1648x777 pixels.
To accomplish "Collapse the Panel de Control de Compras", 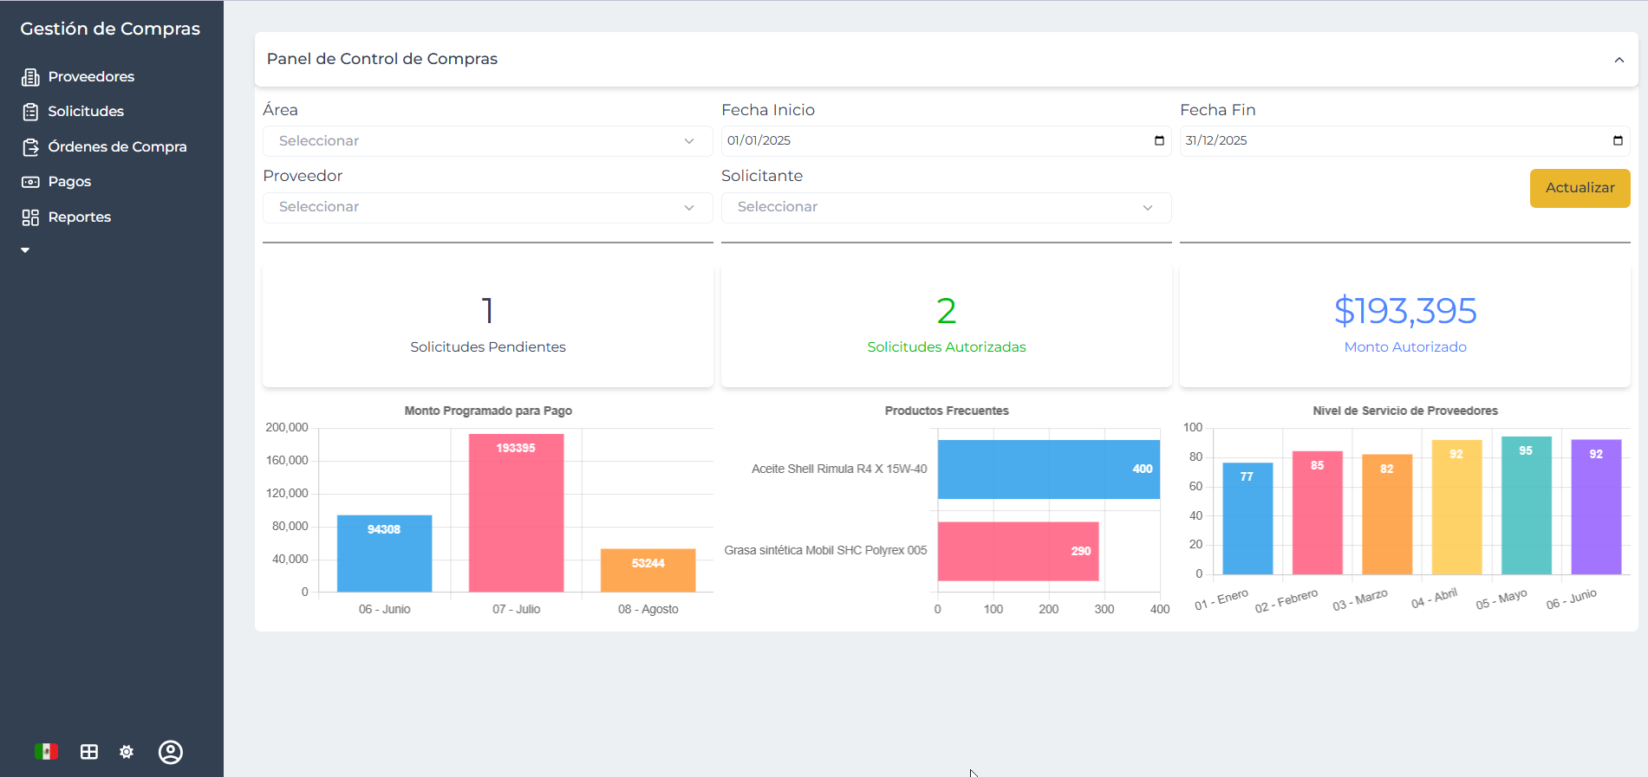I will point(1619,60).
